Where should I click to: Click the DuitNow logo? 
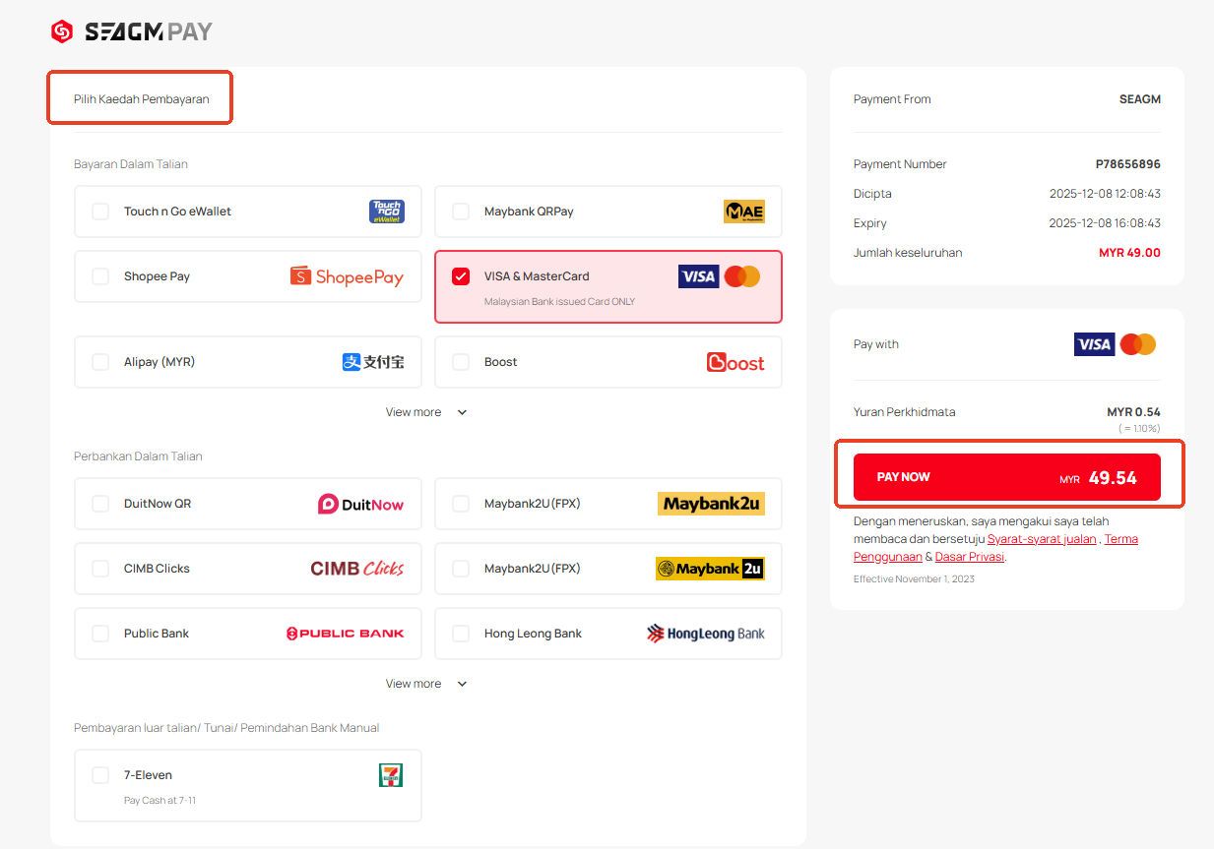click(360, 504)
